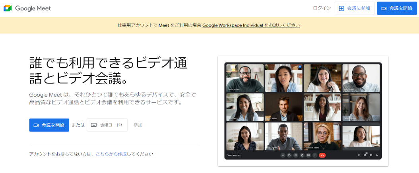The image size is (419, 173).
Task: Click the microphone icon in meeting preview
Action: (x=283, y=155)
